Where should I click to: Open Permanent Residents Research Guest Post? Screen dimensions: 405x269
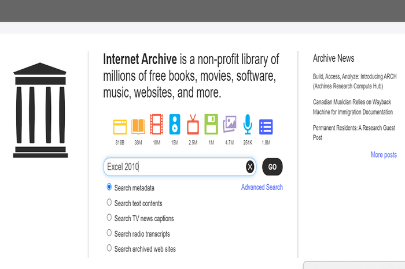pos(354,132)
